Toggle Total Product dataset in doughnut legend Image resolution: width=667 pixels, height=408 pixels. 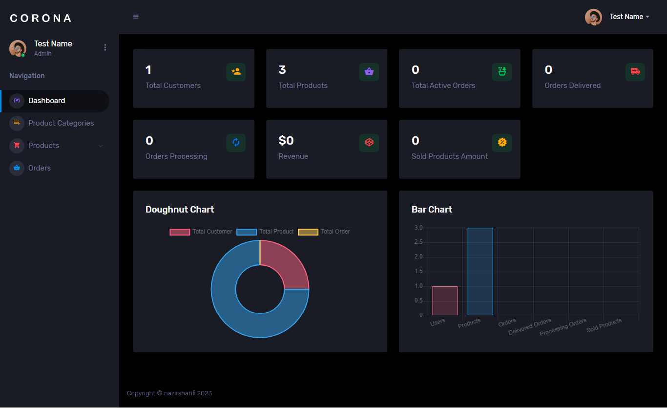pos(265,232)
